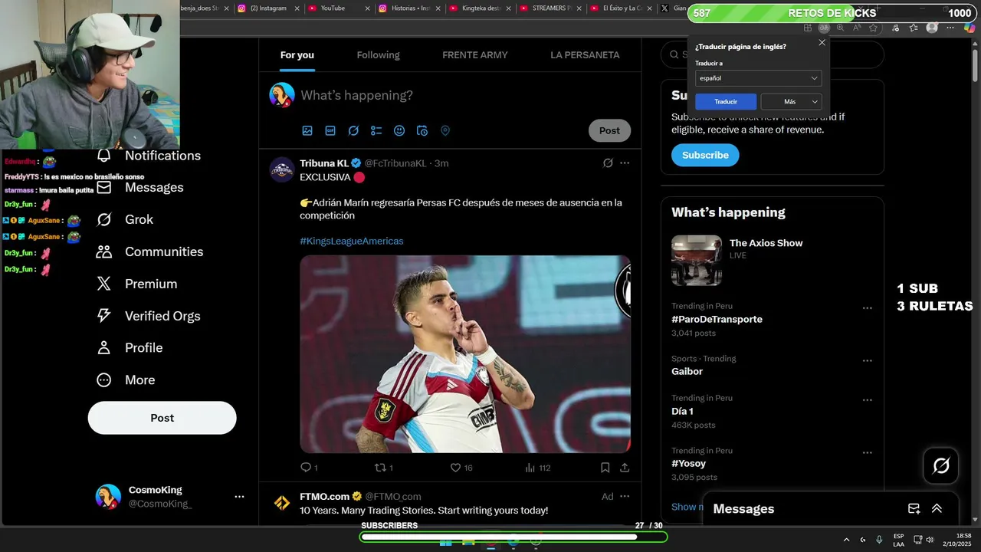Screen dimensions: 981x552
Task: Open #KingsLeagueAmericas hashtag link
Action: 351,241
